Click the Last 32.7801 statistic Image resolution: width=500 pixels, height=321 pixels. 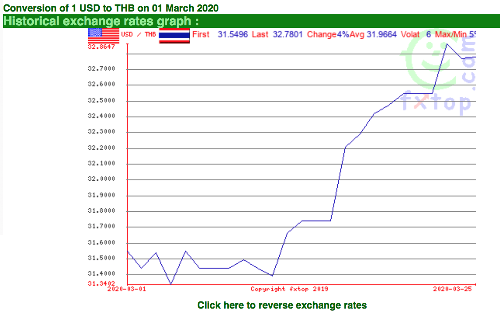277,34
